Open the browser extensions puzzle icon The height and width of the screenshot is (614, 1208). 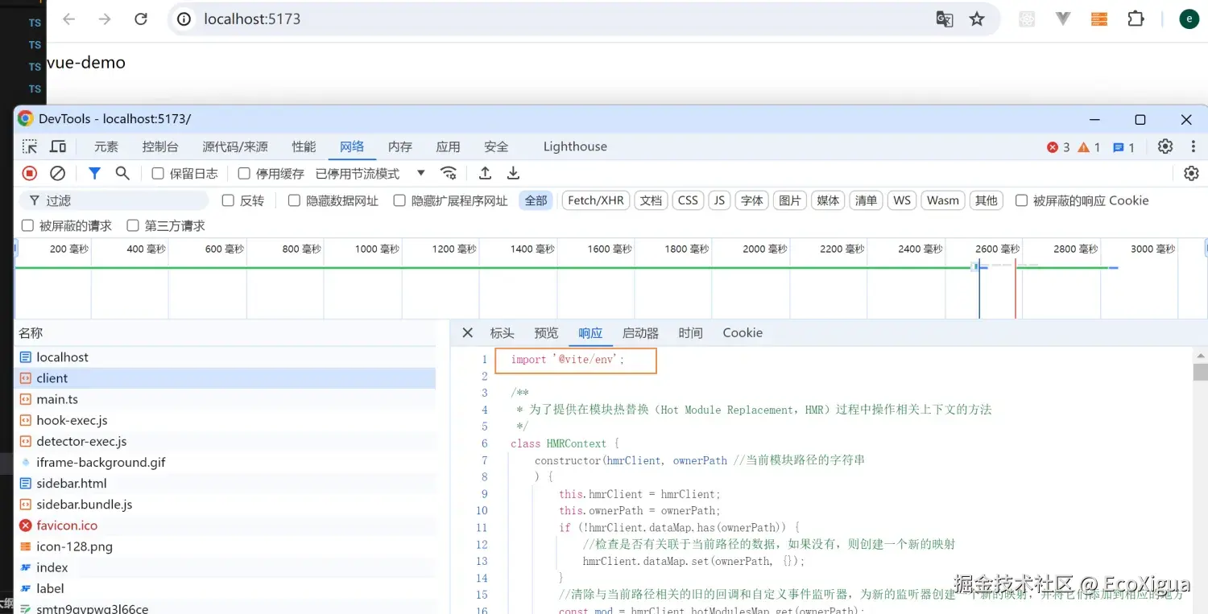point(1136,19)
